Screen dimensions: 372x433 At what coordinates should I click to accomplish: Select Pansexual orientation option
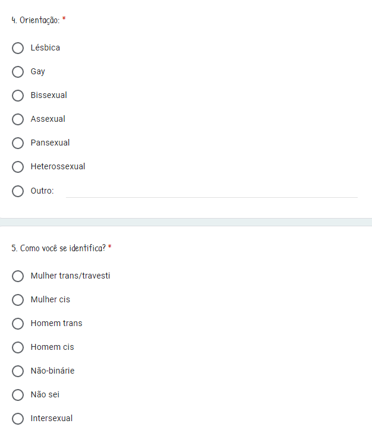click(x=18, y=143)
